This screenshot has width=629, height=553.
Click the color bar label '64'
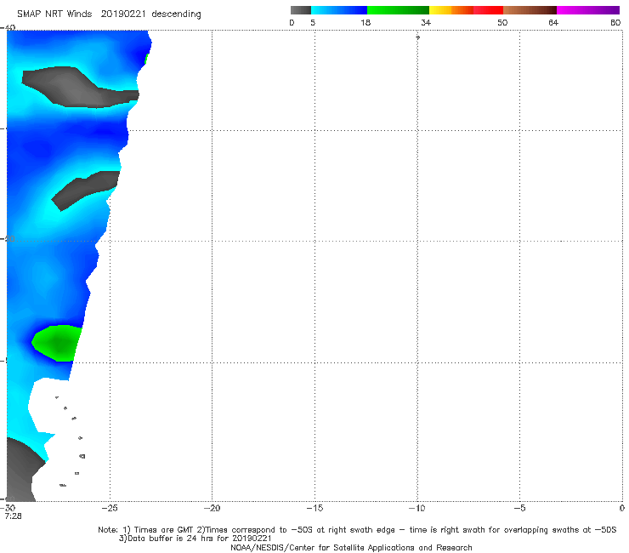point(553,23)
